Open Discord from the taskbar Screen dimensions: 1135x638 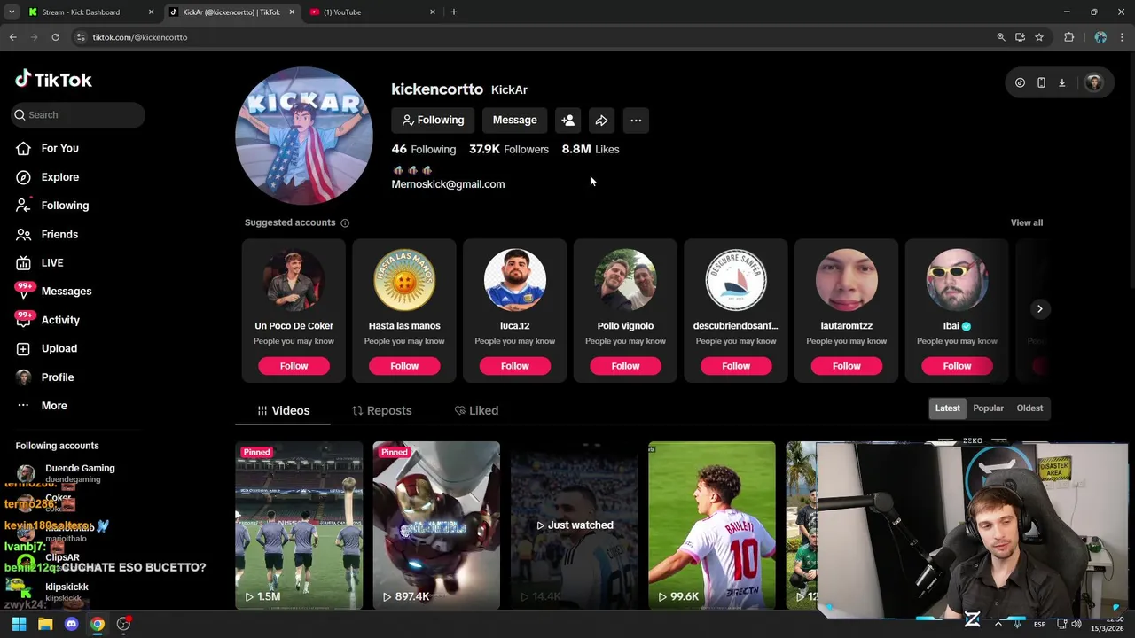point(71,624)
